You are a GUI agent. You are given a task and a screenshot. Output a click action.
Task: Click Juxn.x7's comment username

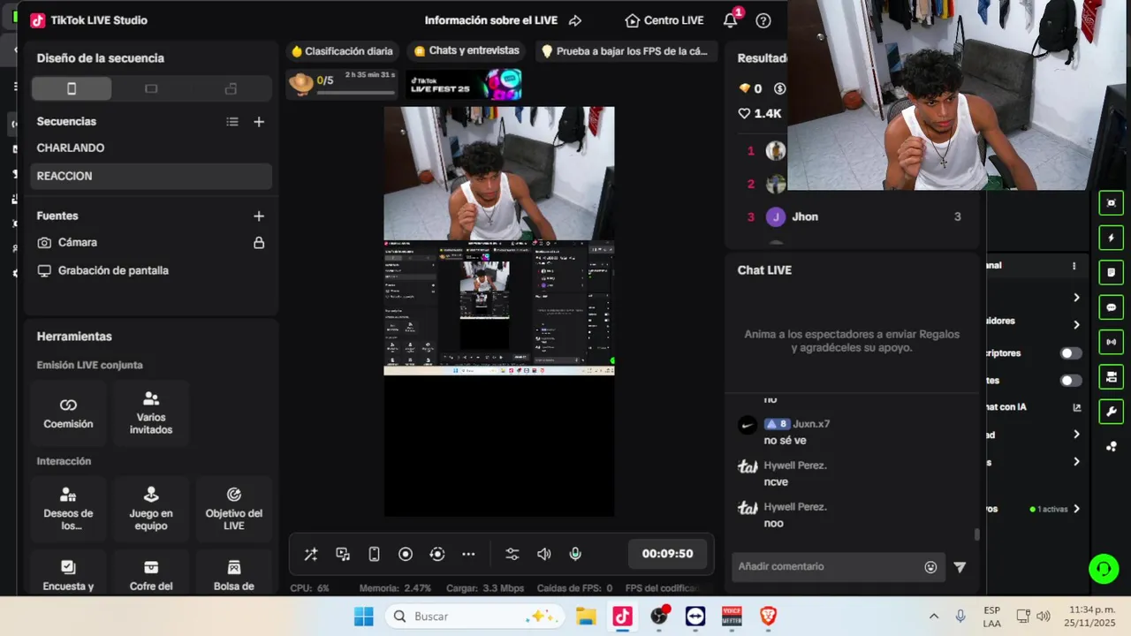pyautogui.click(x=811, y=424)
